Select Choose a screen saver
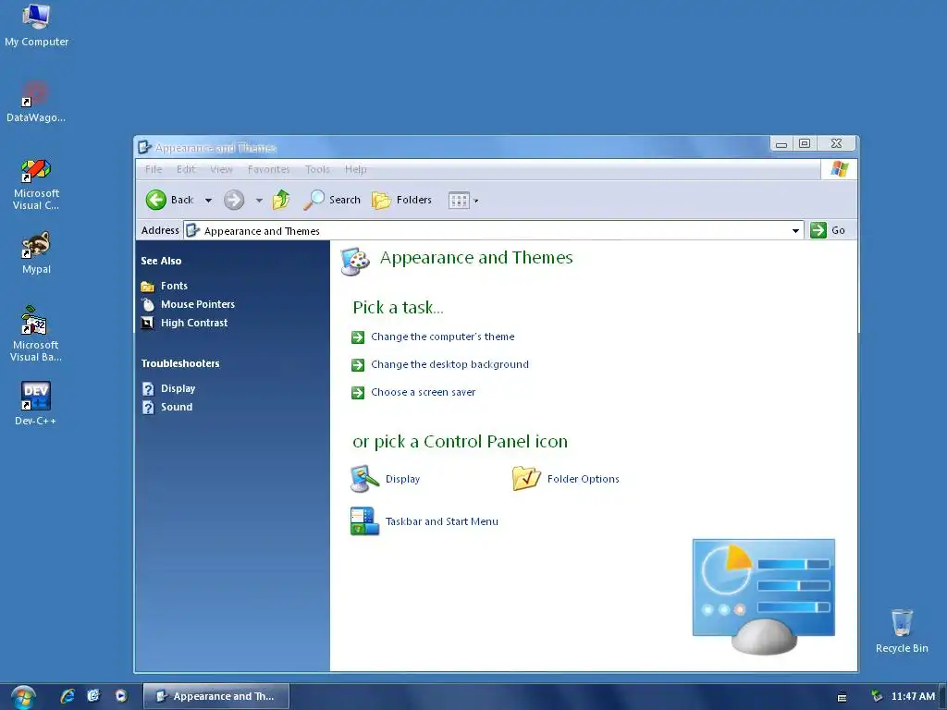Screen dimensions: 947x710 tap(424, 392)
